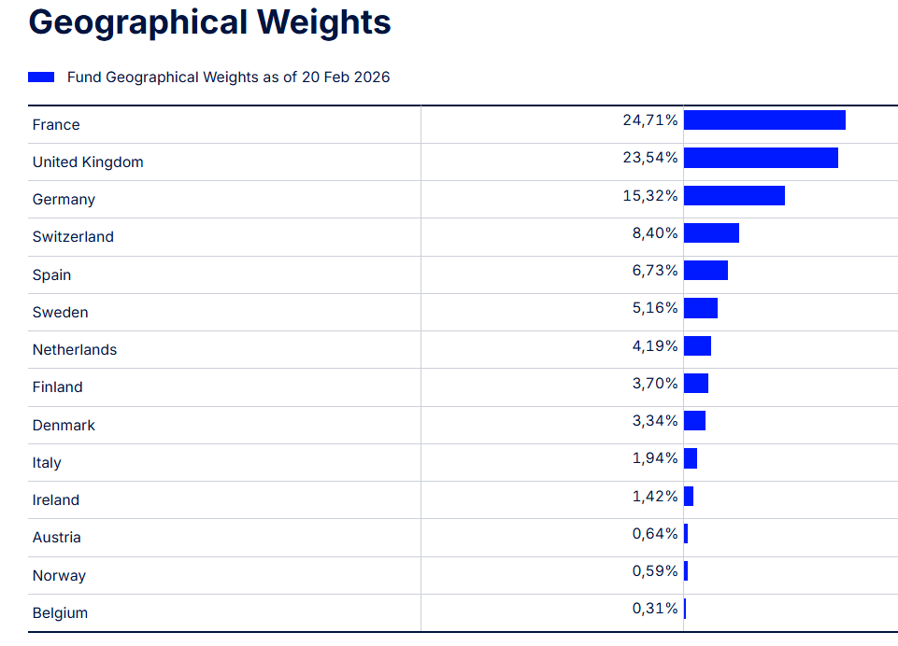Click the Fund Geographical Weights legend label

228,77
